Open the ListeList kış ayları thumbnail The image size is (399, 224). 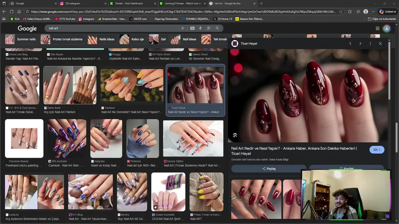34,192
